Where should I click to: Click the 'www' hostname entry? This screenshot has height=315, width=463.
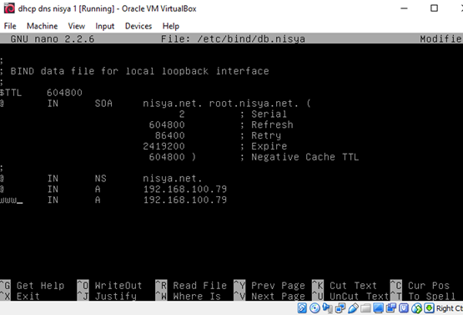pos(8,200)
